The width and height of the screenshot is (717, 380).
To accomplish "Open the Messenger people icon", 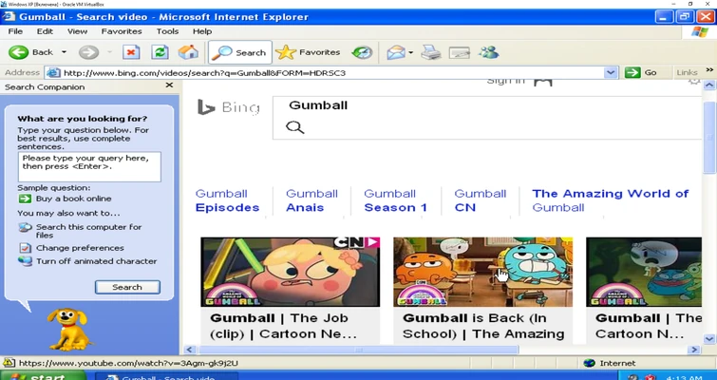I will (x=488, y=52).
